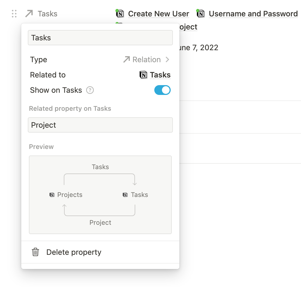This screenshot has height=287, width=301.
Task: Click the Notion icon next to Username and Password
Action: (200, 13)
